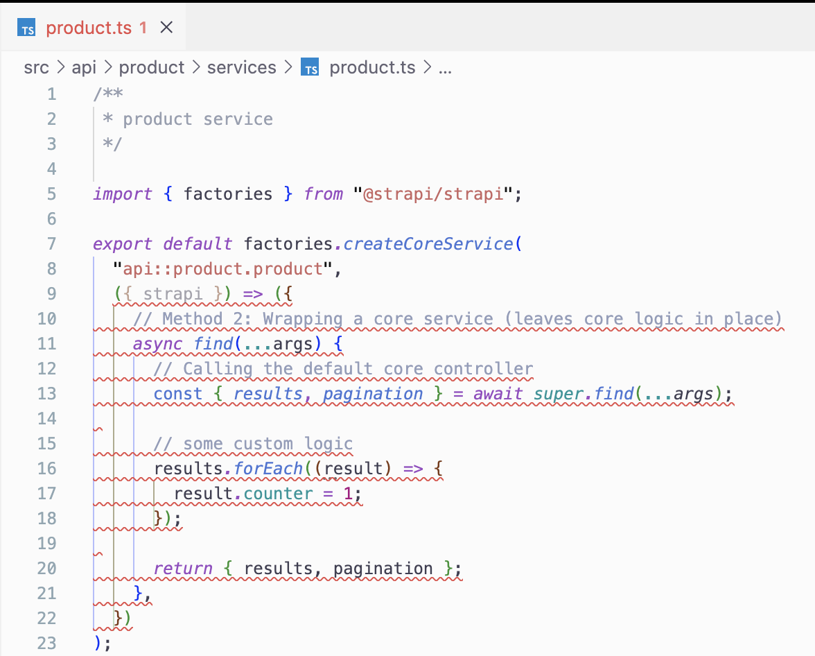This screenshot has height=656, width=815.
Task: Click the src breadcrumb item
Action: 37,67
